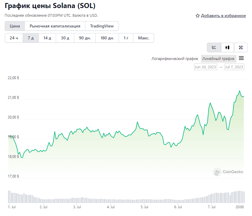This screenshot has width=252, height=216.
Task: Select the 14 д time range
Action: 47,38
